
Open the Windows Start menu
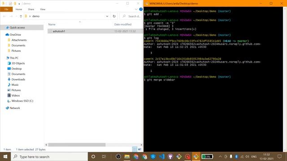[x=5, y=157]
